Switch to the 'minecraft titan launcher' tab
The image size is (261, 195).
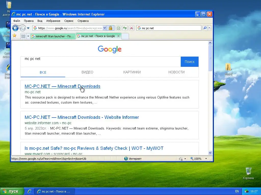(53, 36)
